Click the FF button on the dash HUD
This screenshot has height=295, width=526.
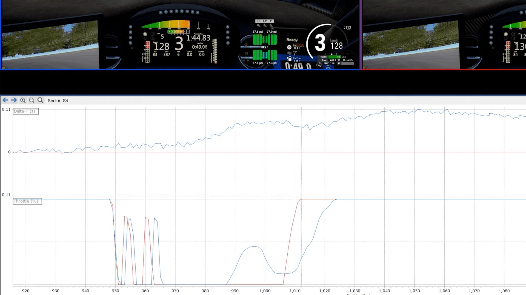[339, 63]
